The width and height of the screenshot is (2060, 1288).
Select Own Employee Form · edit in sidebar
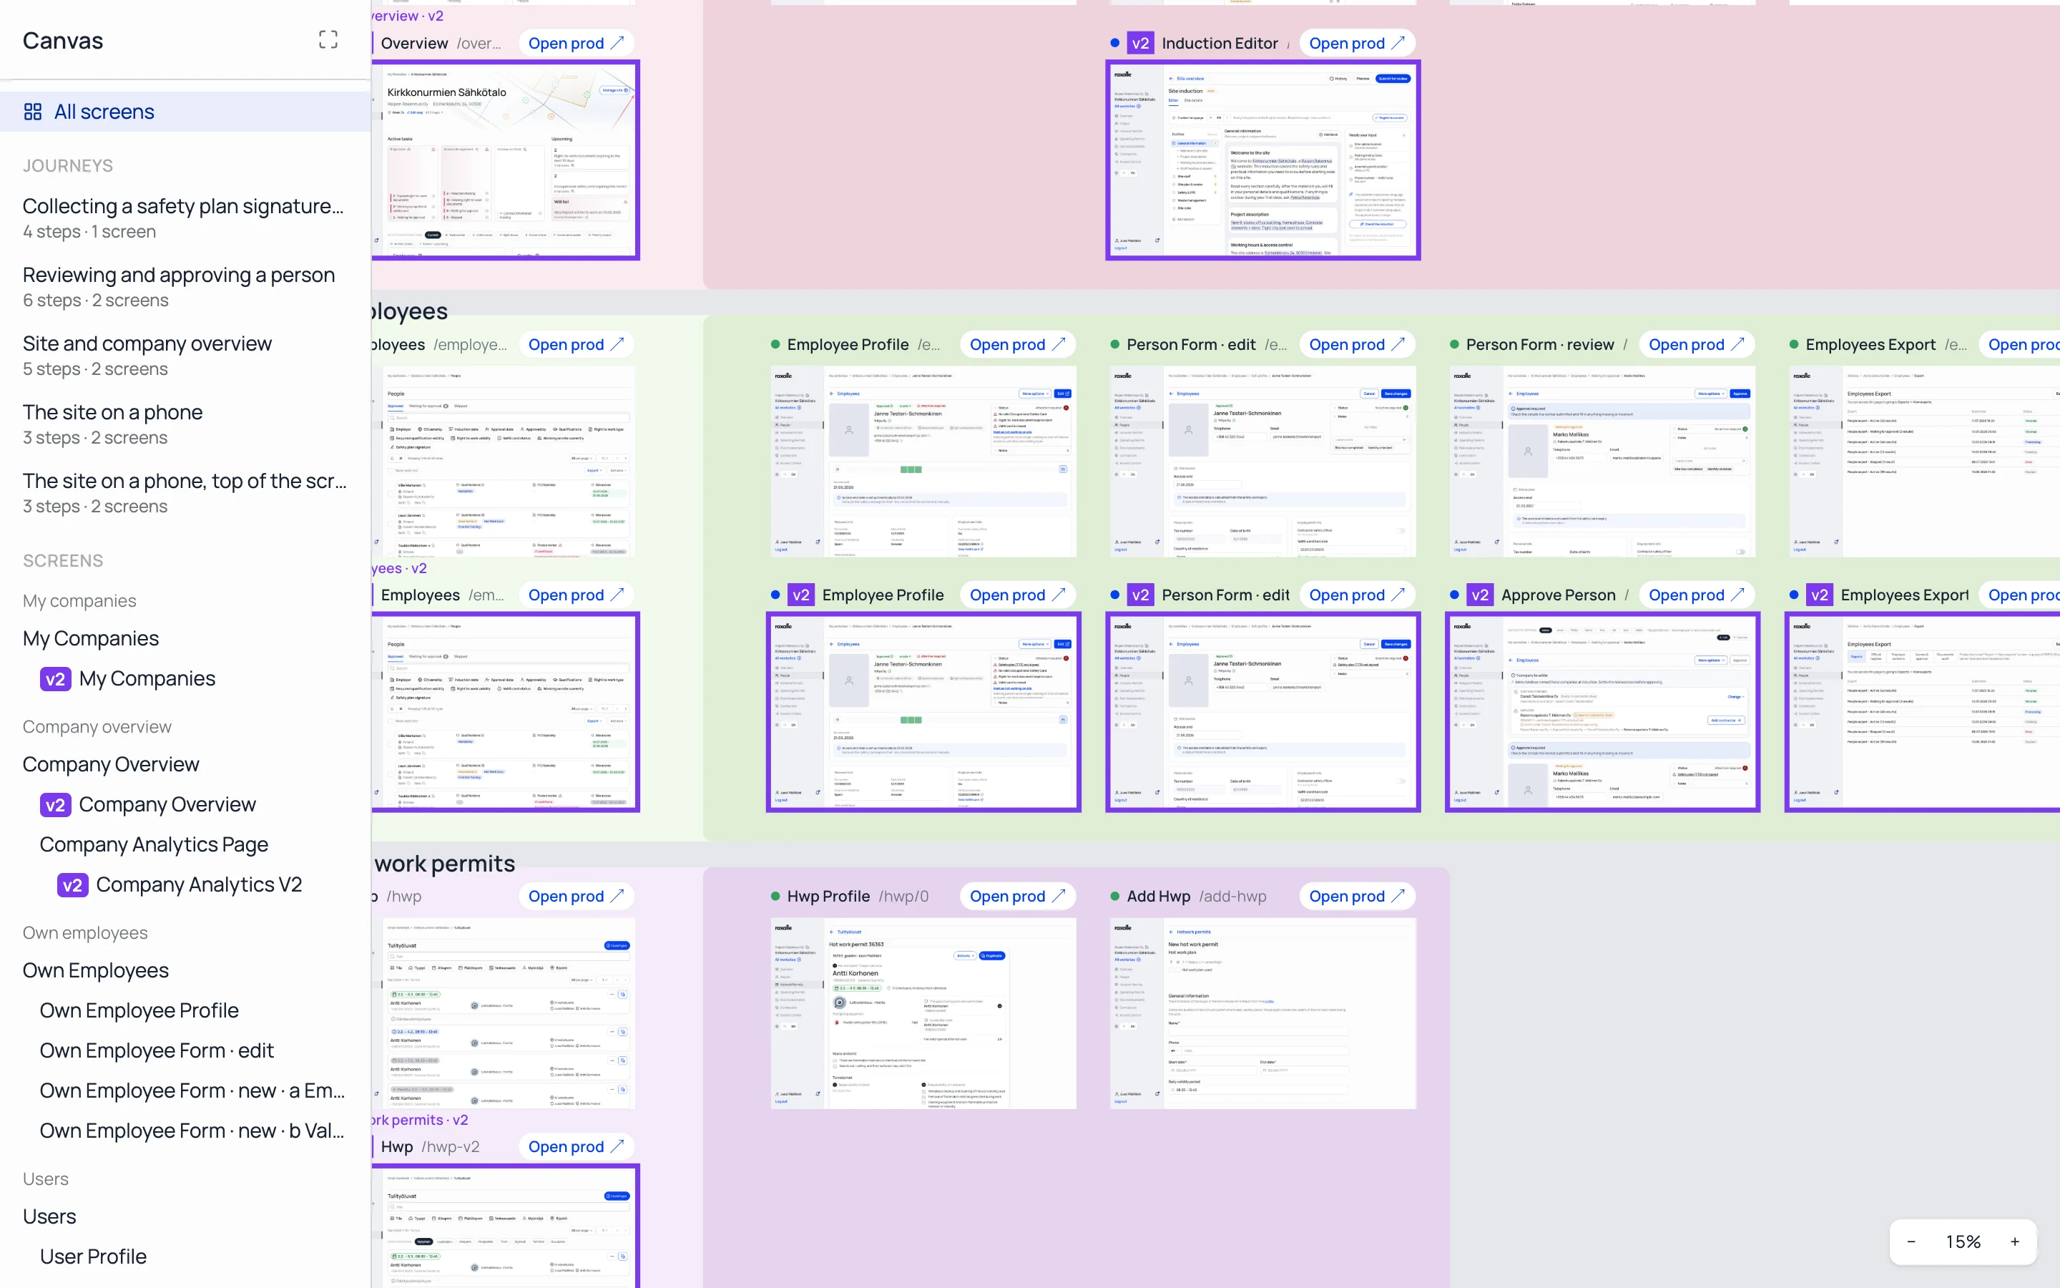(157, 1050)
